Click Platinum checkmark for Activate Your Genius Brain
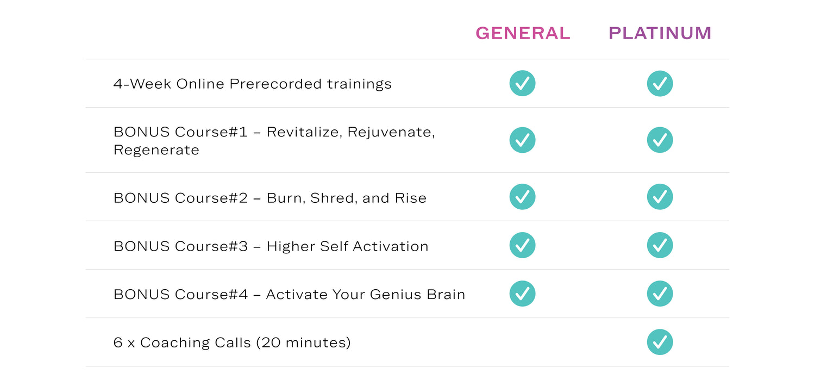Viewport: 815px width, 380px height. 660,294
